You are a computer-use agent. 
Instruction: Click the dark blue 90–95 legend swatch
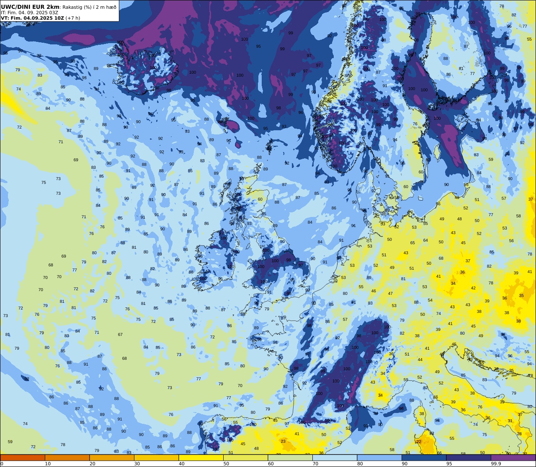(424, 457)
